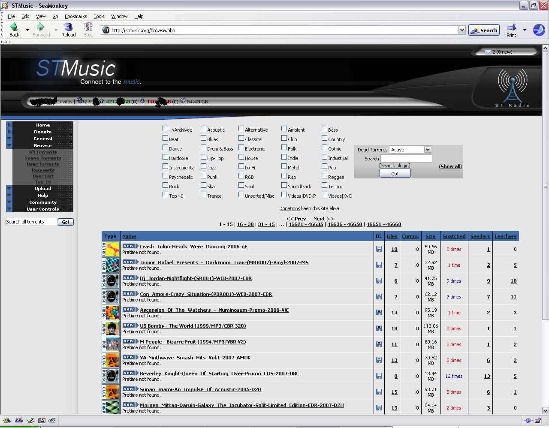Open Mail & Newsgroups status bar icon
The image size is (549, 428).
click(x=18, y=420)
